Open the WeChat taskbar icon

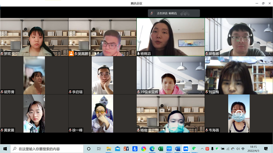click(x=194, y=149)
